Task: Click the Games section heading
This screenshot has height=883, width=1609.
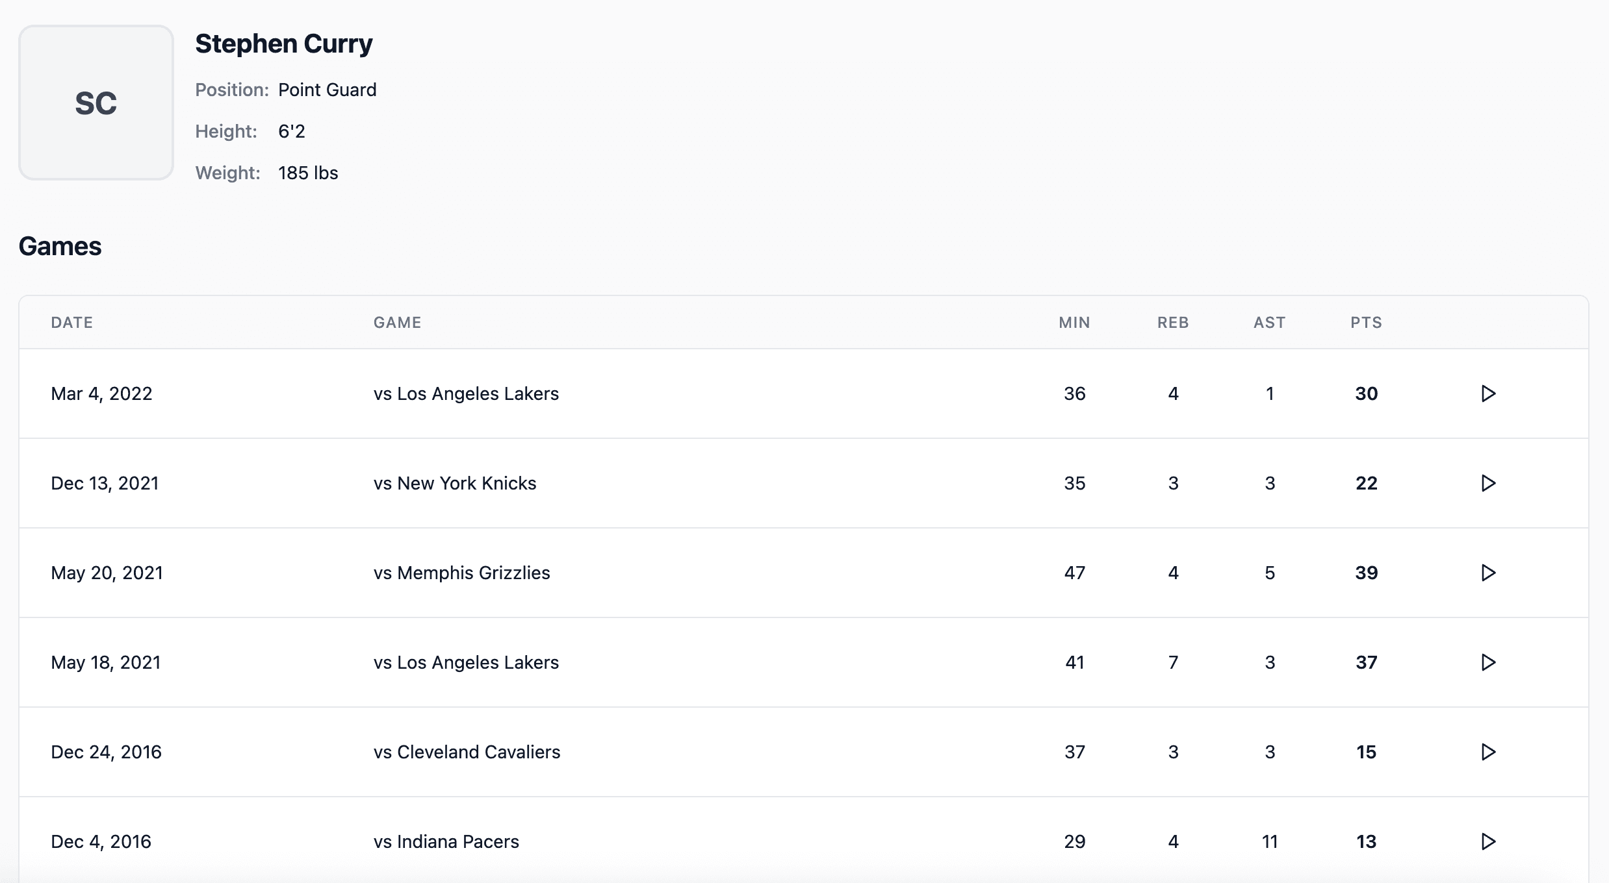Action: pos(60,246)
